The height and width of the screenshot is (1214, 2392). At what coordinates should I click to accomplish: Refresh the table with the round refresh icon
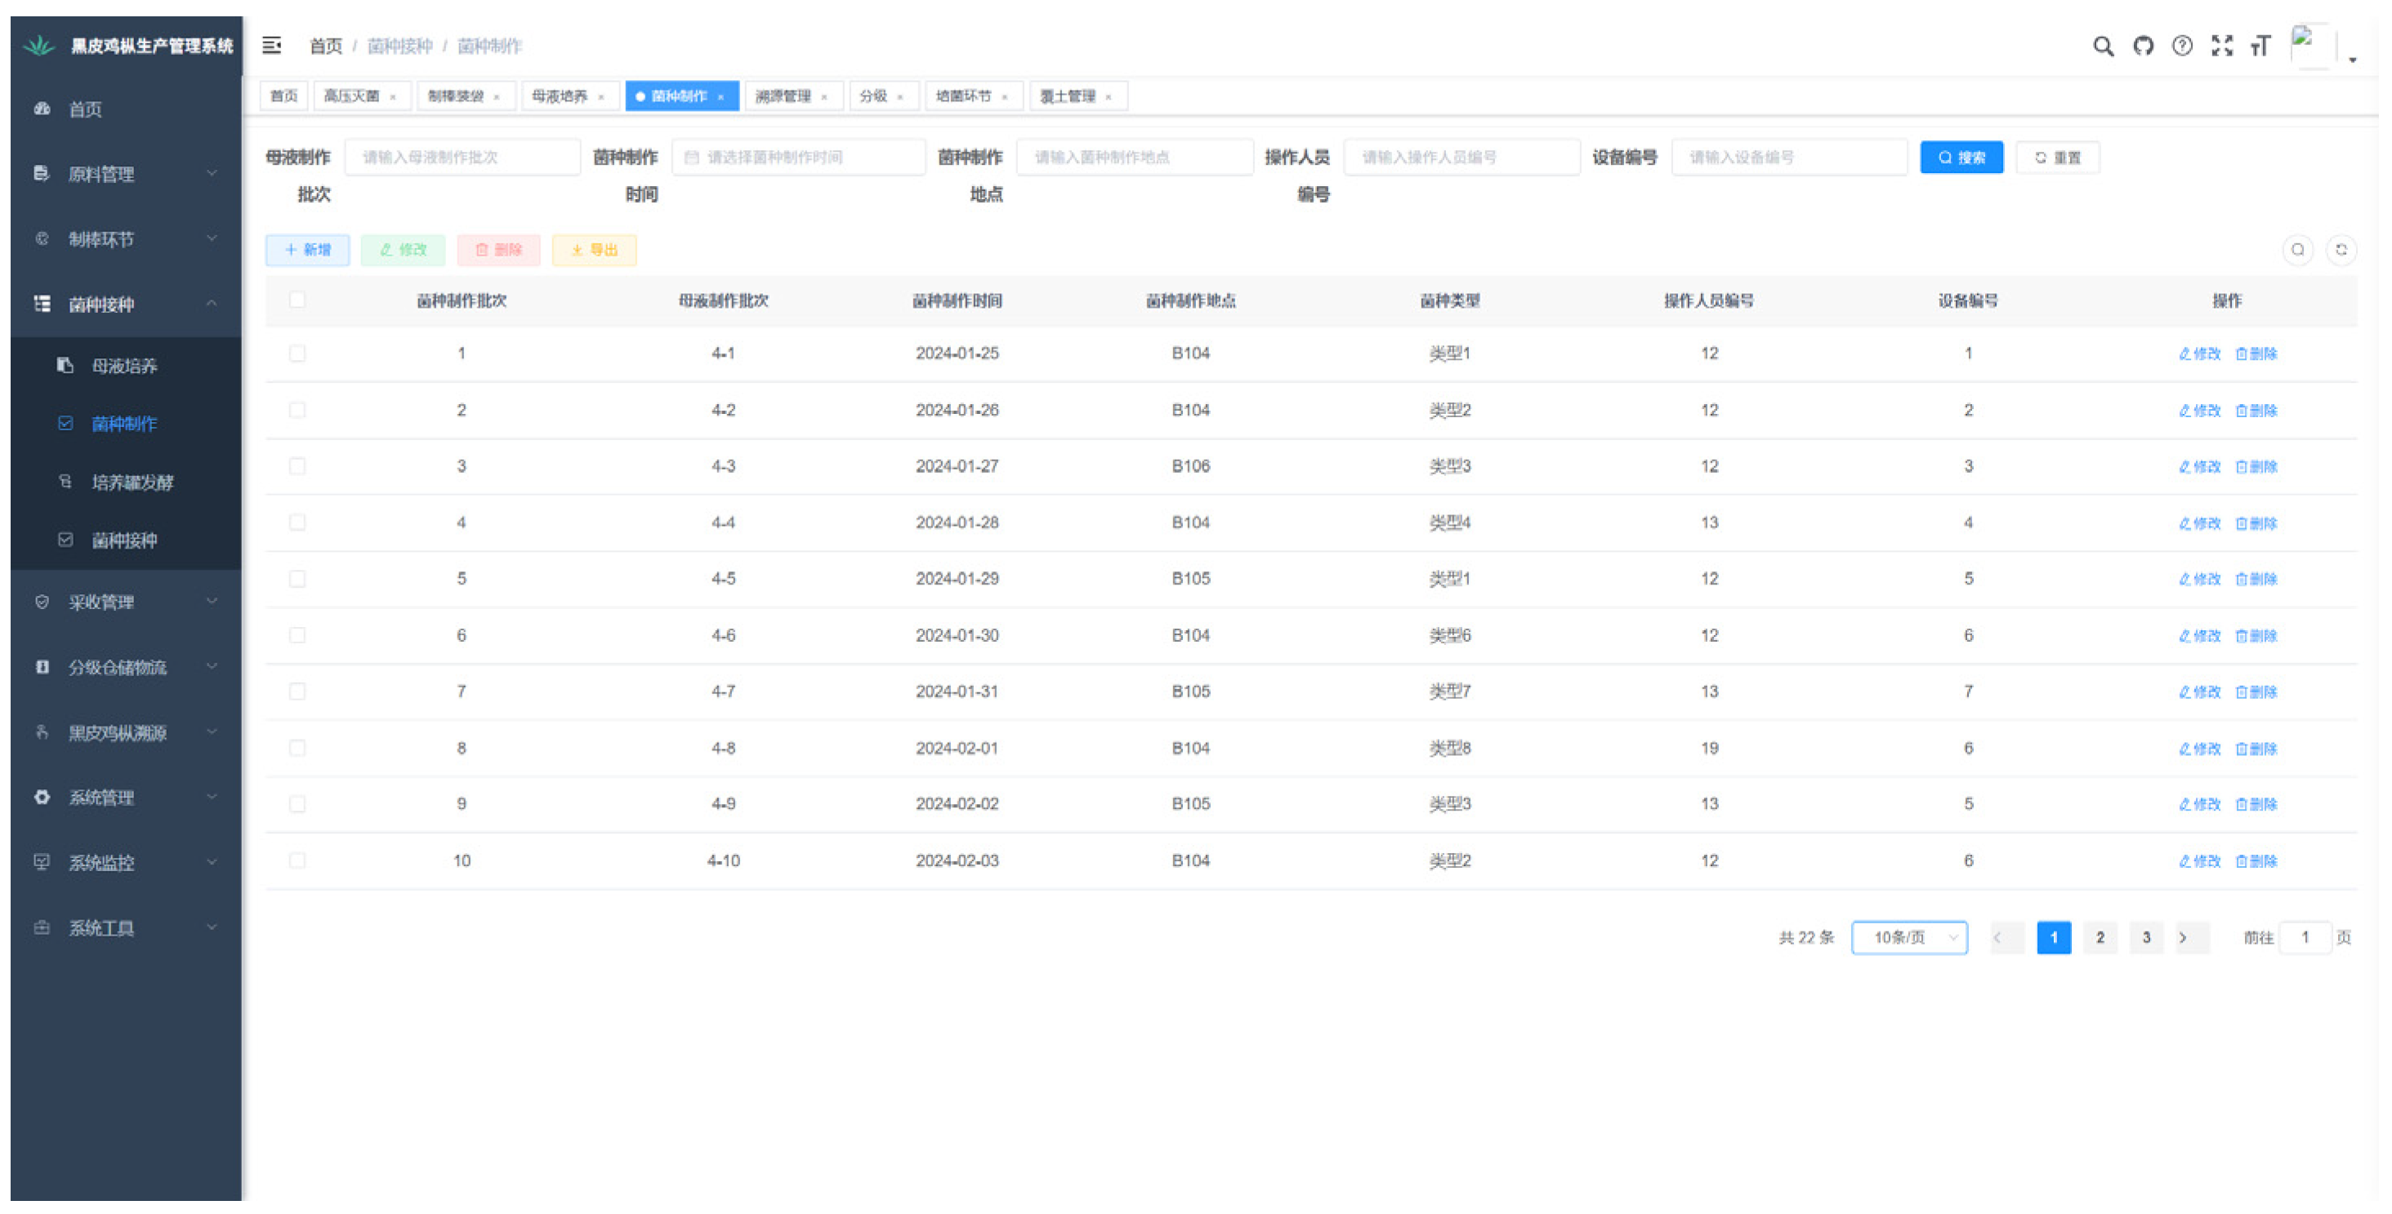tap(2341, 250)
